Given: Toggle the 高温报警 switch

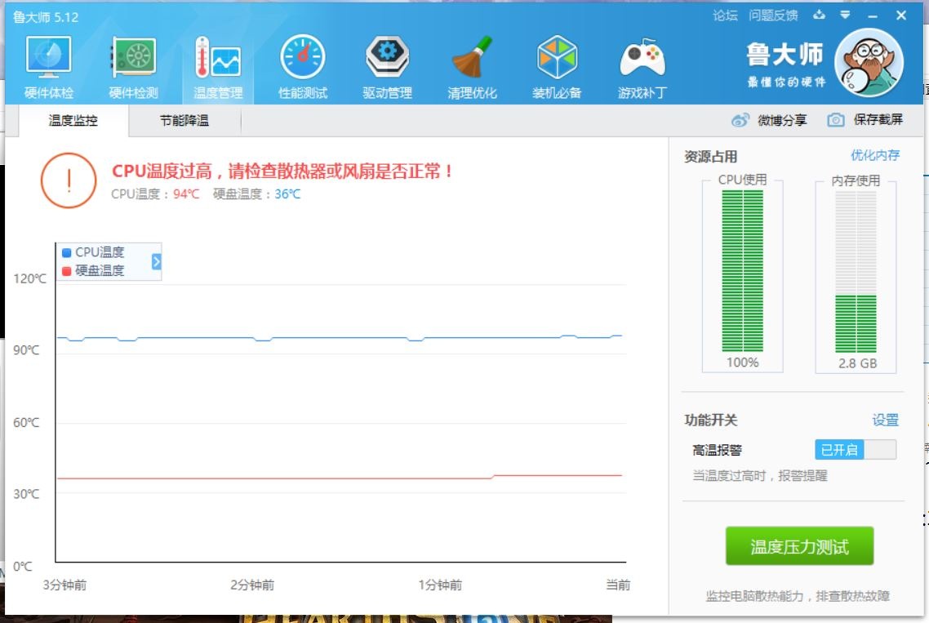Looking at the screenshot, I should coord(856,450).
